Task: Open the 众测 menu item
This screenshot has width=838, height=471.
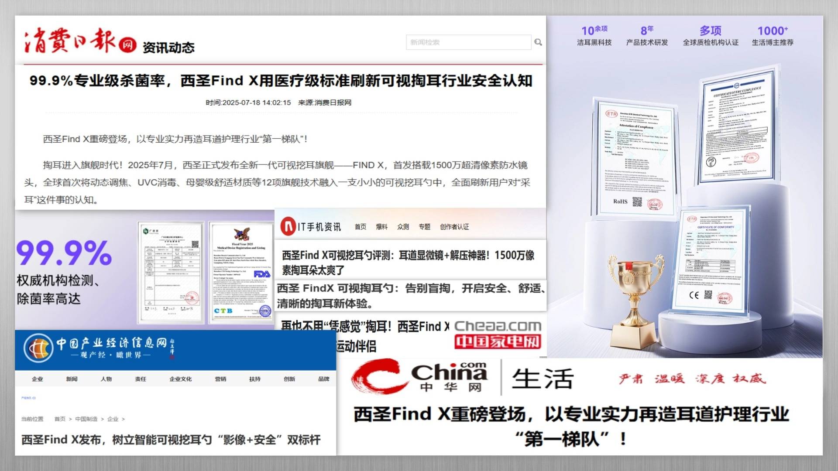Action: point(403,227)
